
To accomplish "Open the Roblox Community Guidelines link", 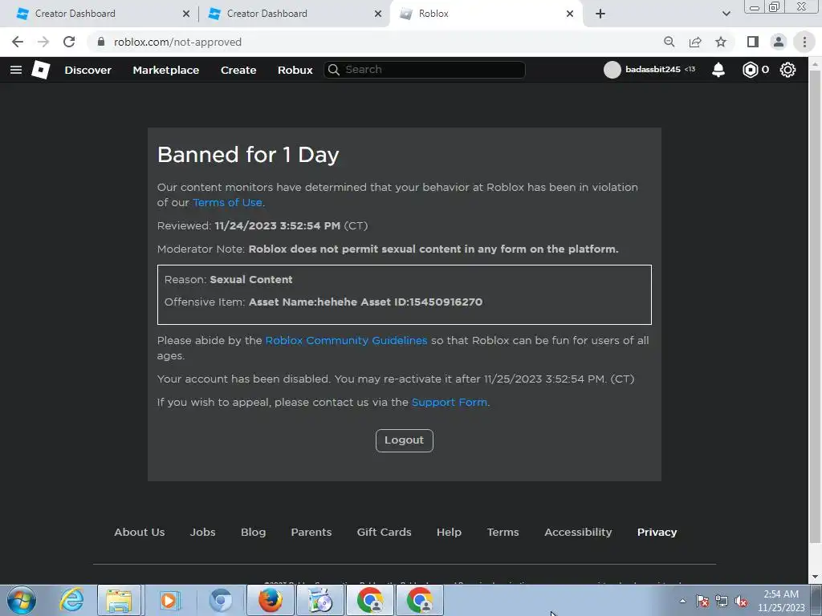I will coord(346,340).
